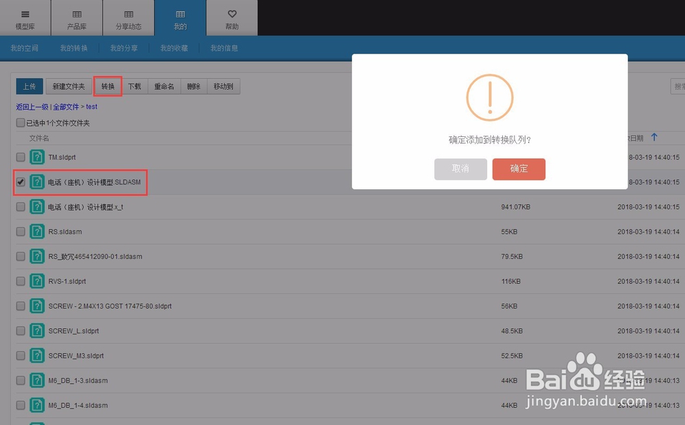Follow the 返回上一级 link
Viewport: 685px width, 425px height.
tap(32, 107)
